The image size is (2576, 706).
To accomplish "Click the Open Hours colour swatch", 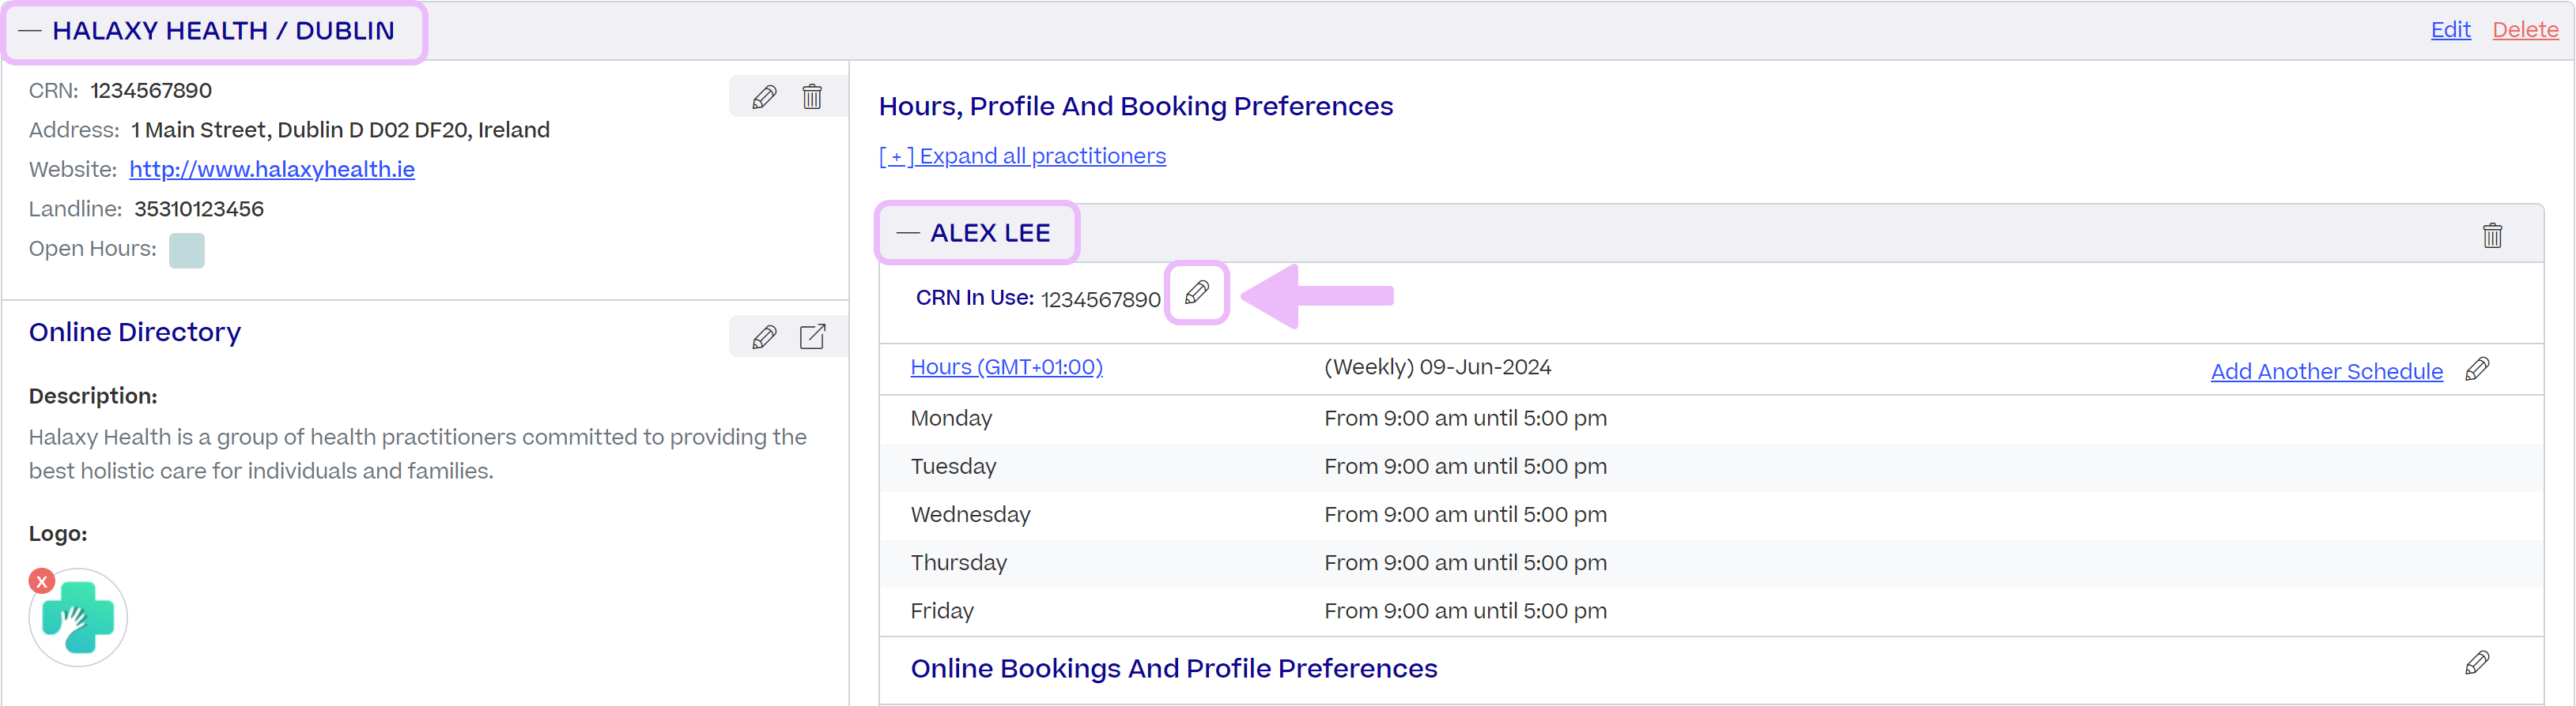I will [187, 250].
